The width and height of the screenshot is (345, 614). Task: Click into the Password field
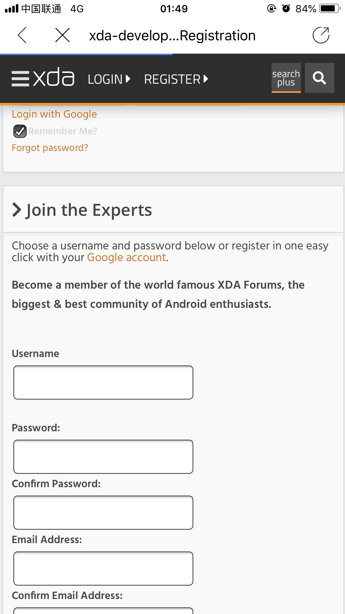click(x=103, y=457)
